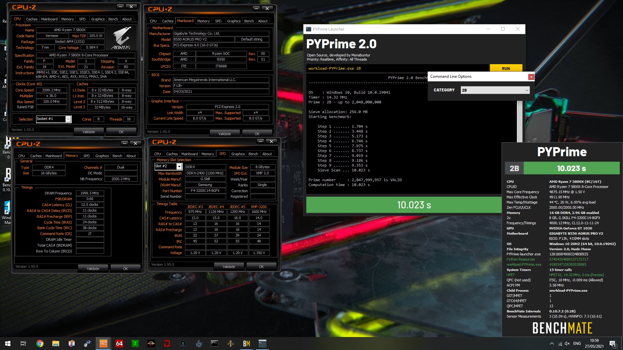The width and height of the screenshot is (623, 350).
Task: Click the ENG language indicator
Action: click(577, 344)
